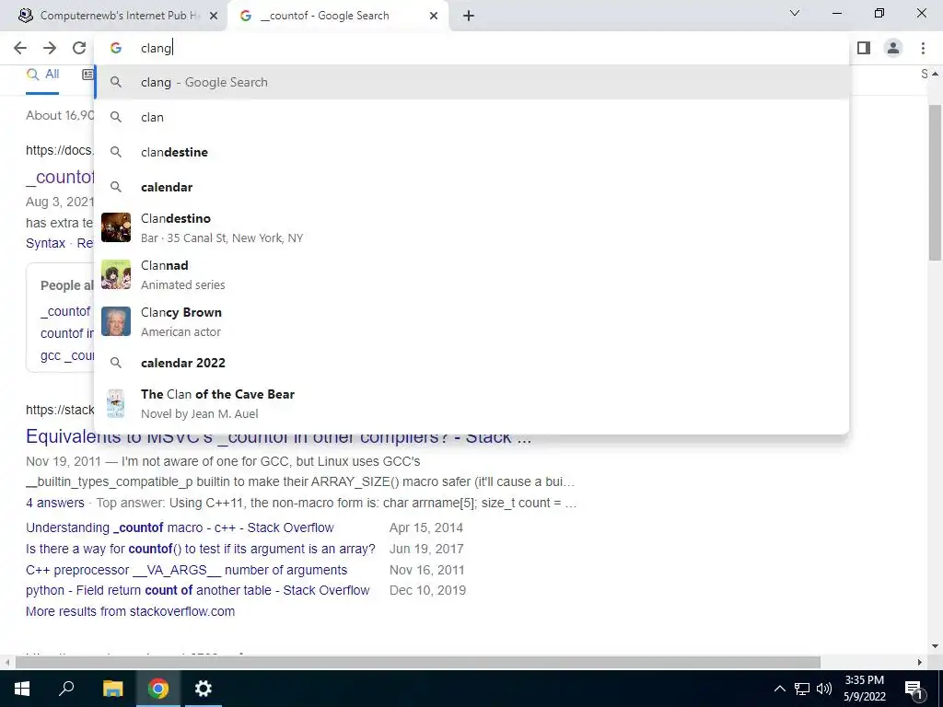Screen dimensions: 943x707
Task: Click the Clandestino thumbnail image
Action: click(x=115, y=227)
